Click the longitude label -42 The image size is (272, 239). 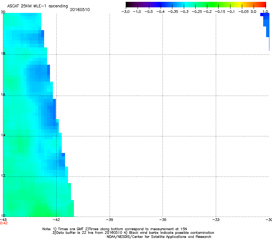(x=56, y=220)
